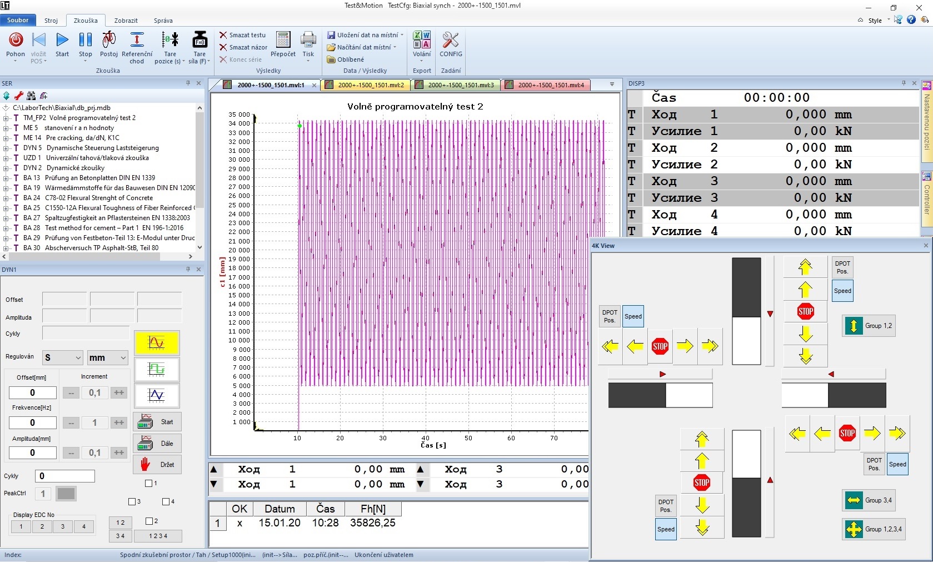The width and height of the screenshot is (933, 562).
Task: Switch to the Zobrazit ribbon tab
Action: pyautogui.click(x=126, y=21)
